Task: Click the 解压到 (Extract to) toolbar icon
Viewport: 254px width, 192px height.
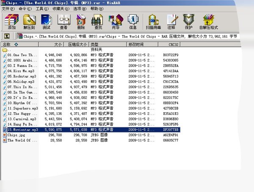Action: 29,22
